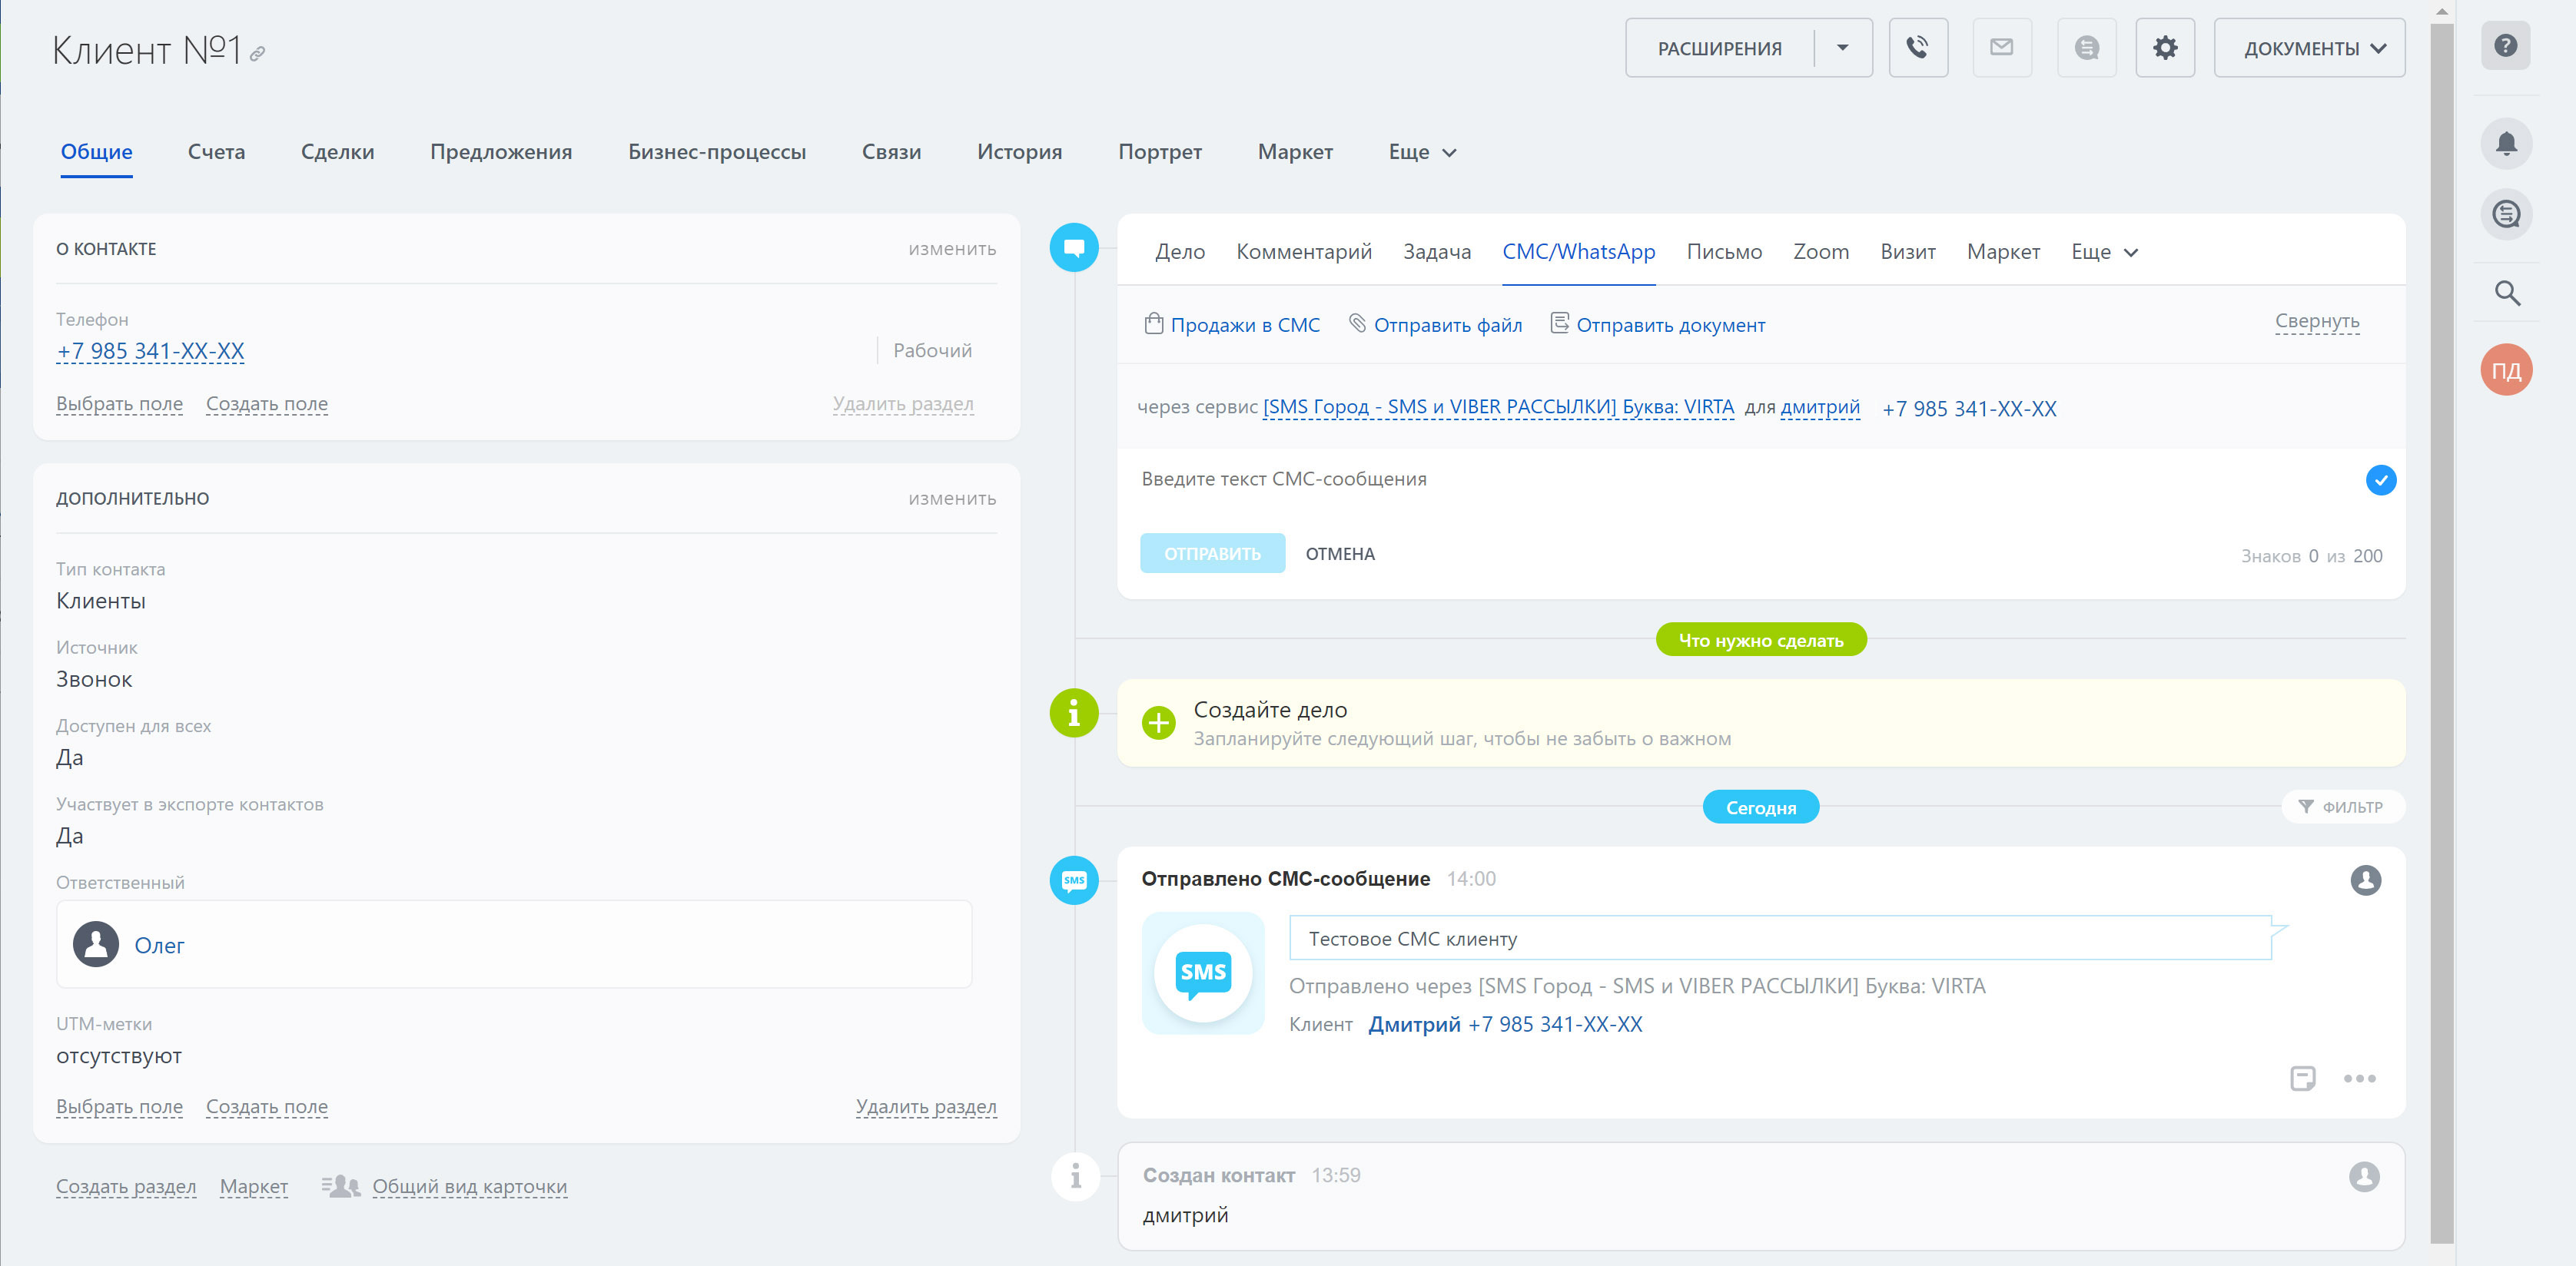2576x1266 pixels.
Task: Open the РАСШИРЕНИЯ dropdown arrow
Action: click(1842, 47)
